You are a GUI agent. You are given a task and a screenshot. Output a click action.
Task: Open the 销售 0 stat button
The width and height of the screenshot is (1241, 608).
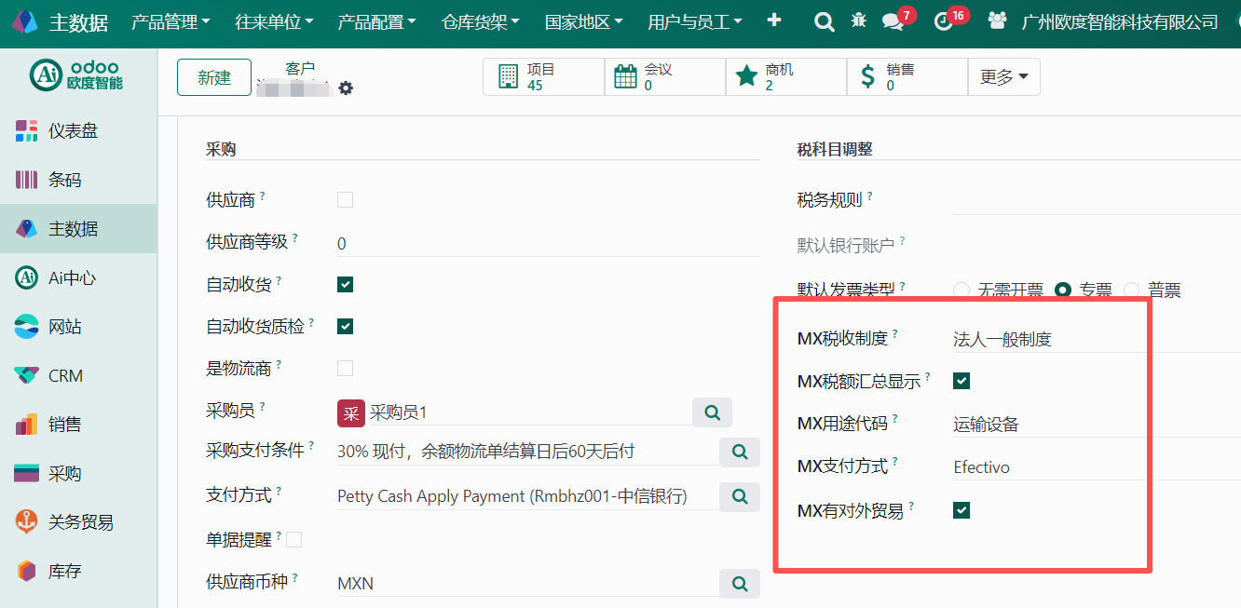[907, 77]
